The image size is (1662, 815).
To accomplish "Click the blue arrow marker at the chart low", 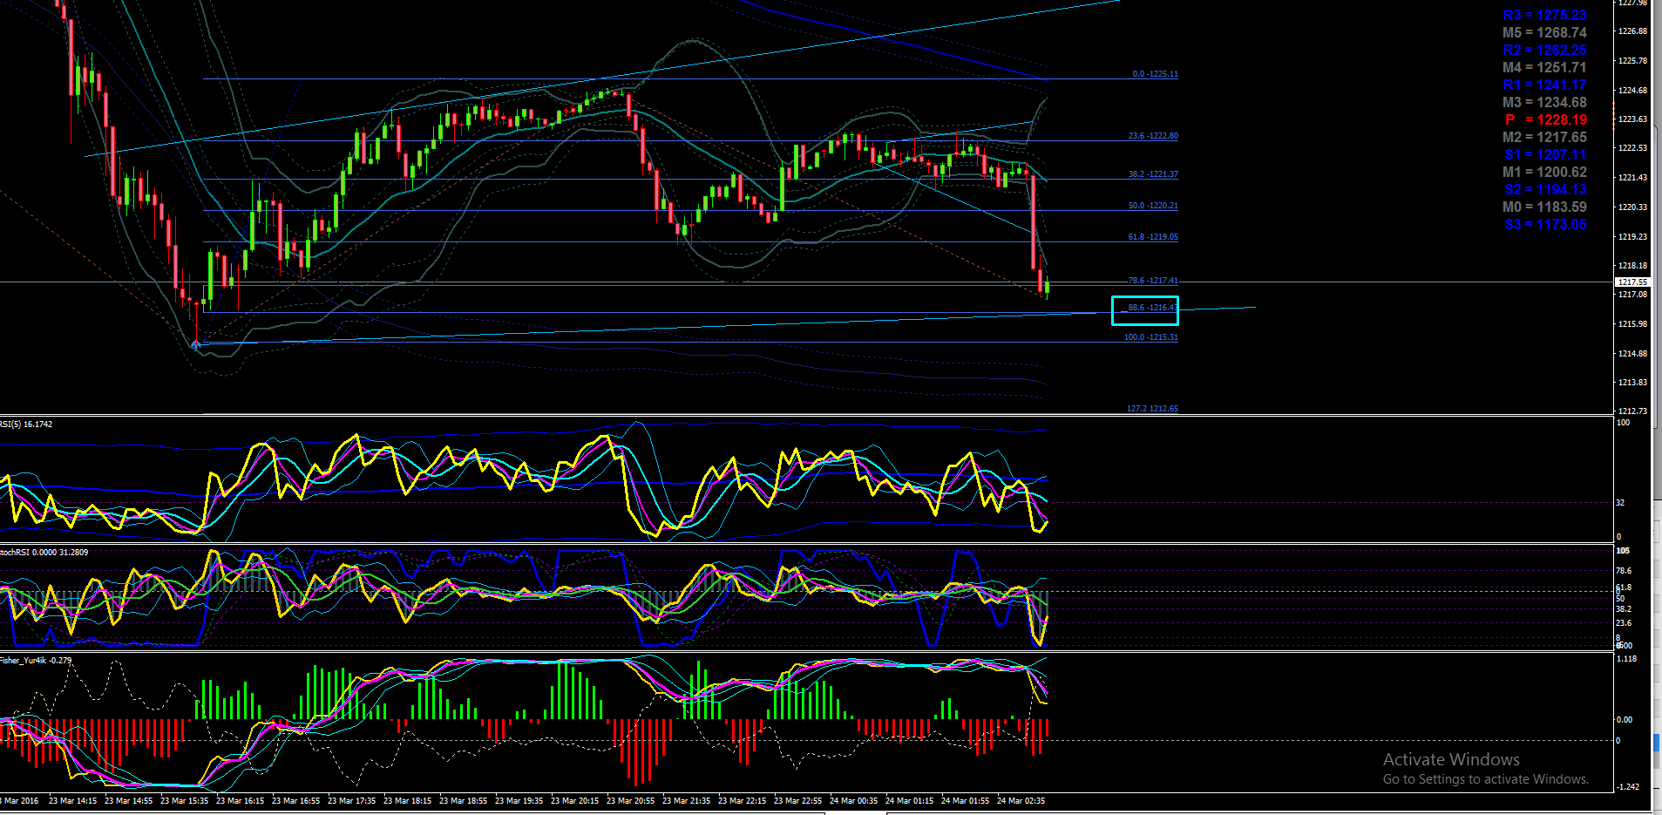I will (195, 345).
